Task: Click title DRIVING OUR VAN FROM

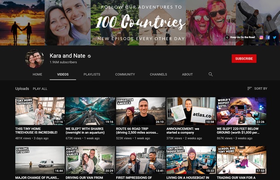Action: (84, 178)
